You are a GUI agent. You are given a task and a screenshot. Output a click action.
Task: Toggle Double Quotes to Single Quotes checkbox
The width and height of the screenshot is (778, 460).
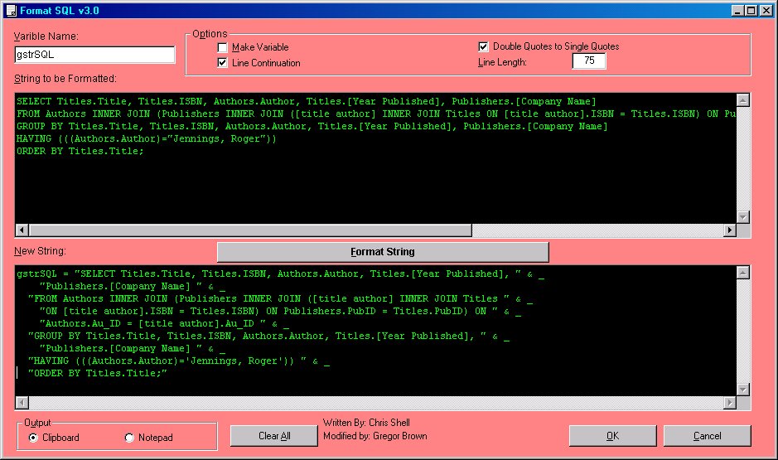484,46
